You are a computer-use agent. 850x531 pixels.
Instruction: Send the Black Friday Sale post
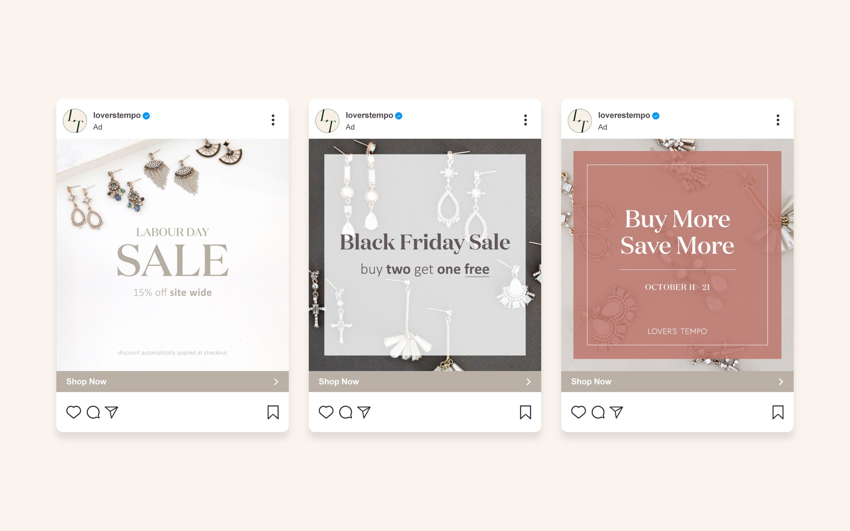click(x=364, y=412)
